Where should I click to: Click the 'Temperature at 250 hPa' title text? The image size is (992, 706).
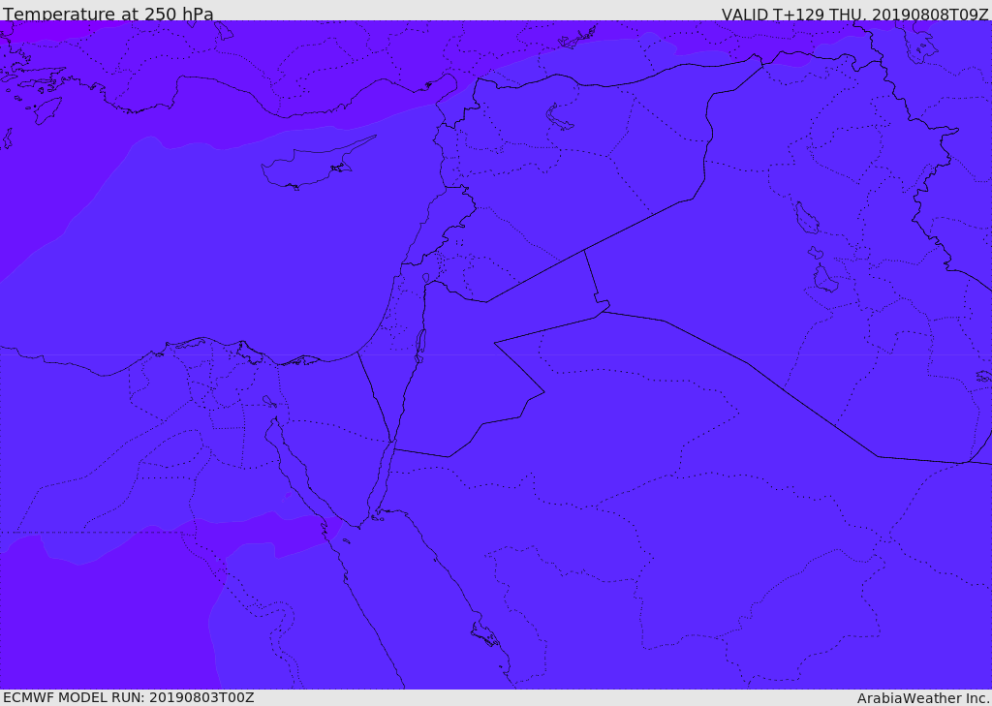pos(108,14)
